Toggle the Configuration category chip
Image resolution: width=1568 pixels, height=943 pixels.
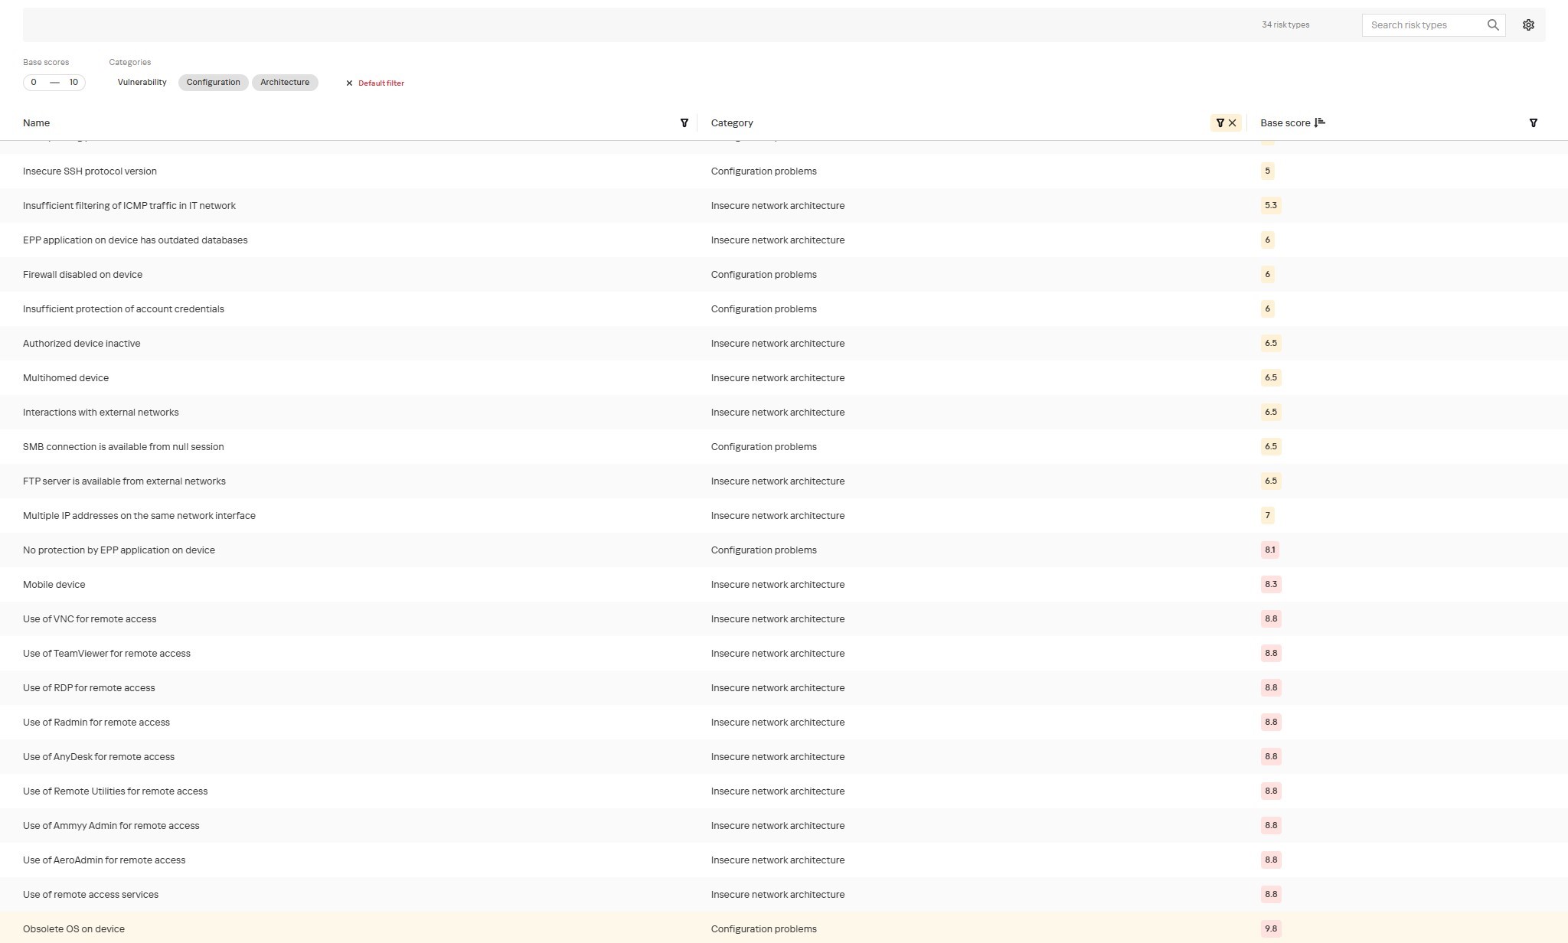[213, 83]
